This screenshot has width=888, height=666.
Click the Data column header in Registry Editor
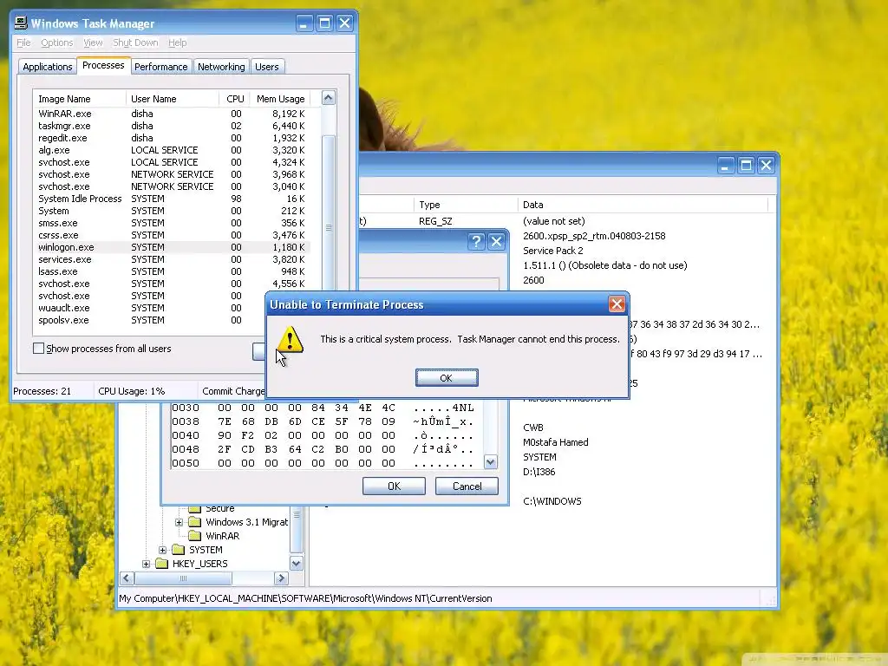click(x=643, y=205)
